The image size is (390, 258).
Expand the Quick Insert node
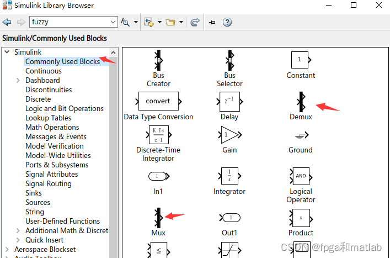click(18, 240)
